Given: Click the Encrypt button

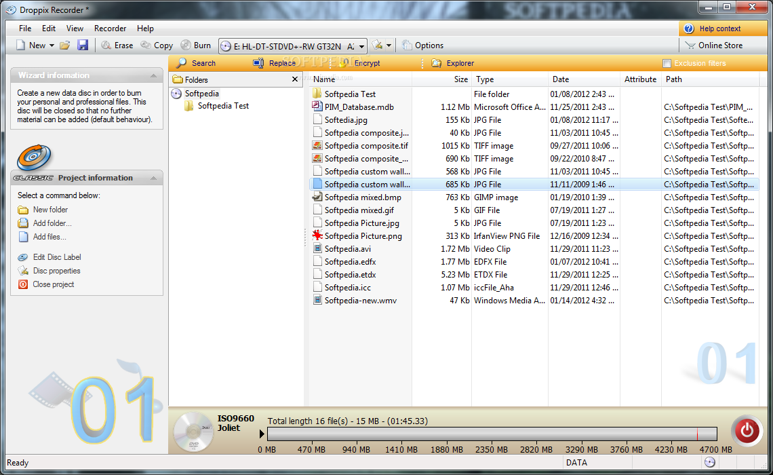Looking at the screenshot, I should point(360,63).
